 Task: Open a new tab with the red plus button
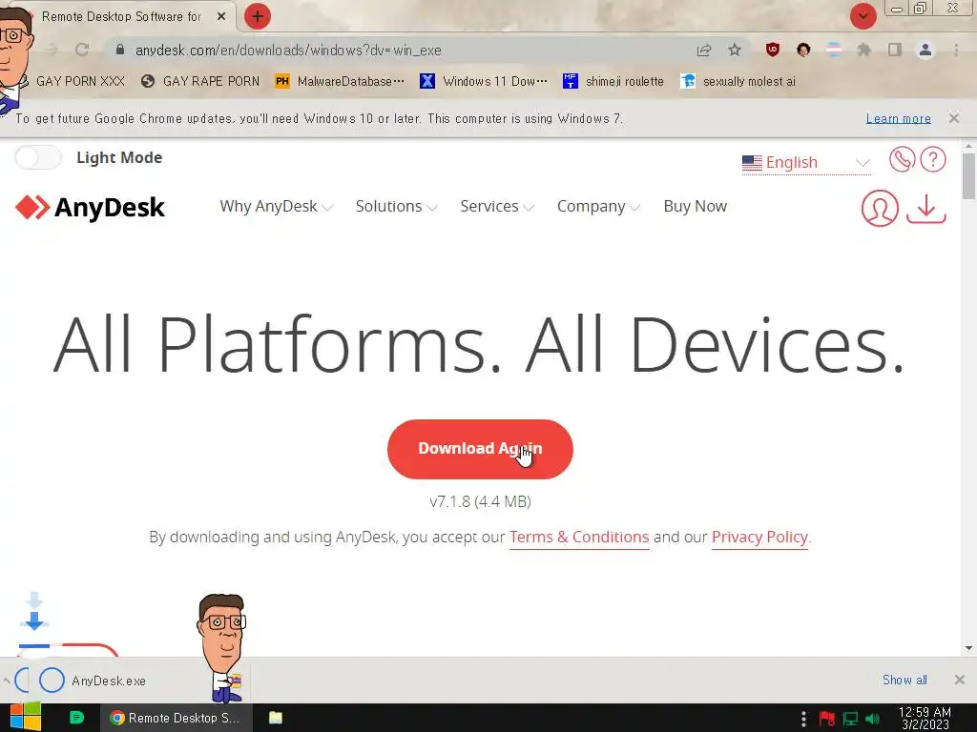tap(258, 16)
